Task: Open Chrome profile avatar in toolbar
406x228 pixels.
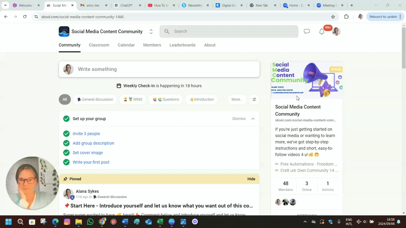Action: 360,17
